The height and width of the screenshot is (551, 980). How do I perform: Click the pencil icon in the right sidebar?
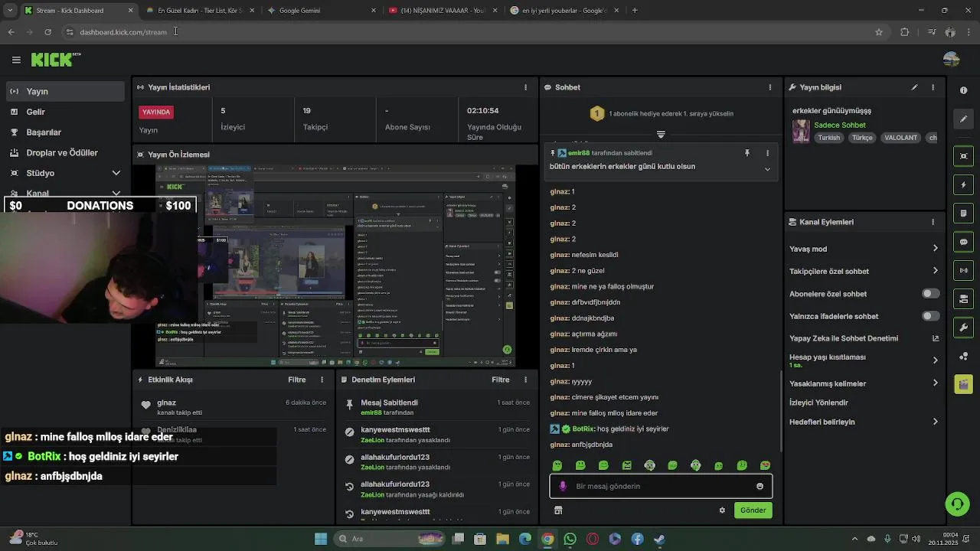(x=963, y=119)
